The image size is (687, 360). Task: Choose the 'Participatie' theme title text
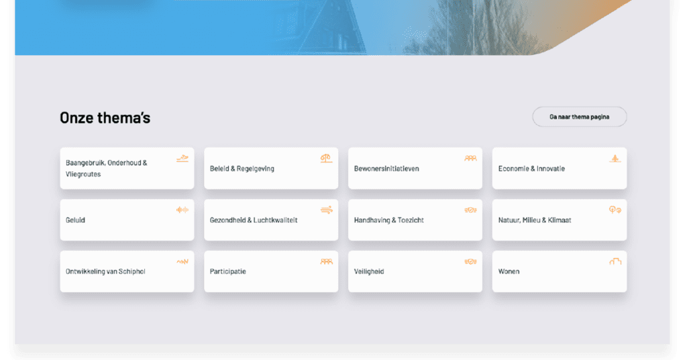[227, 272]
